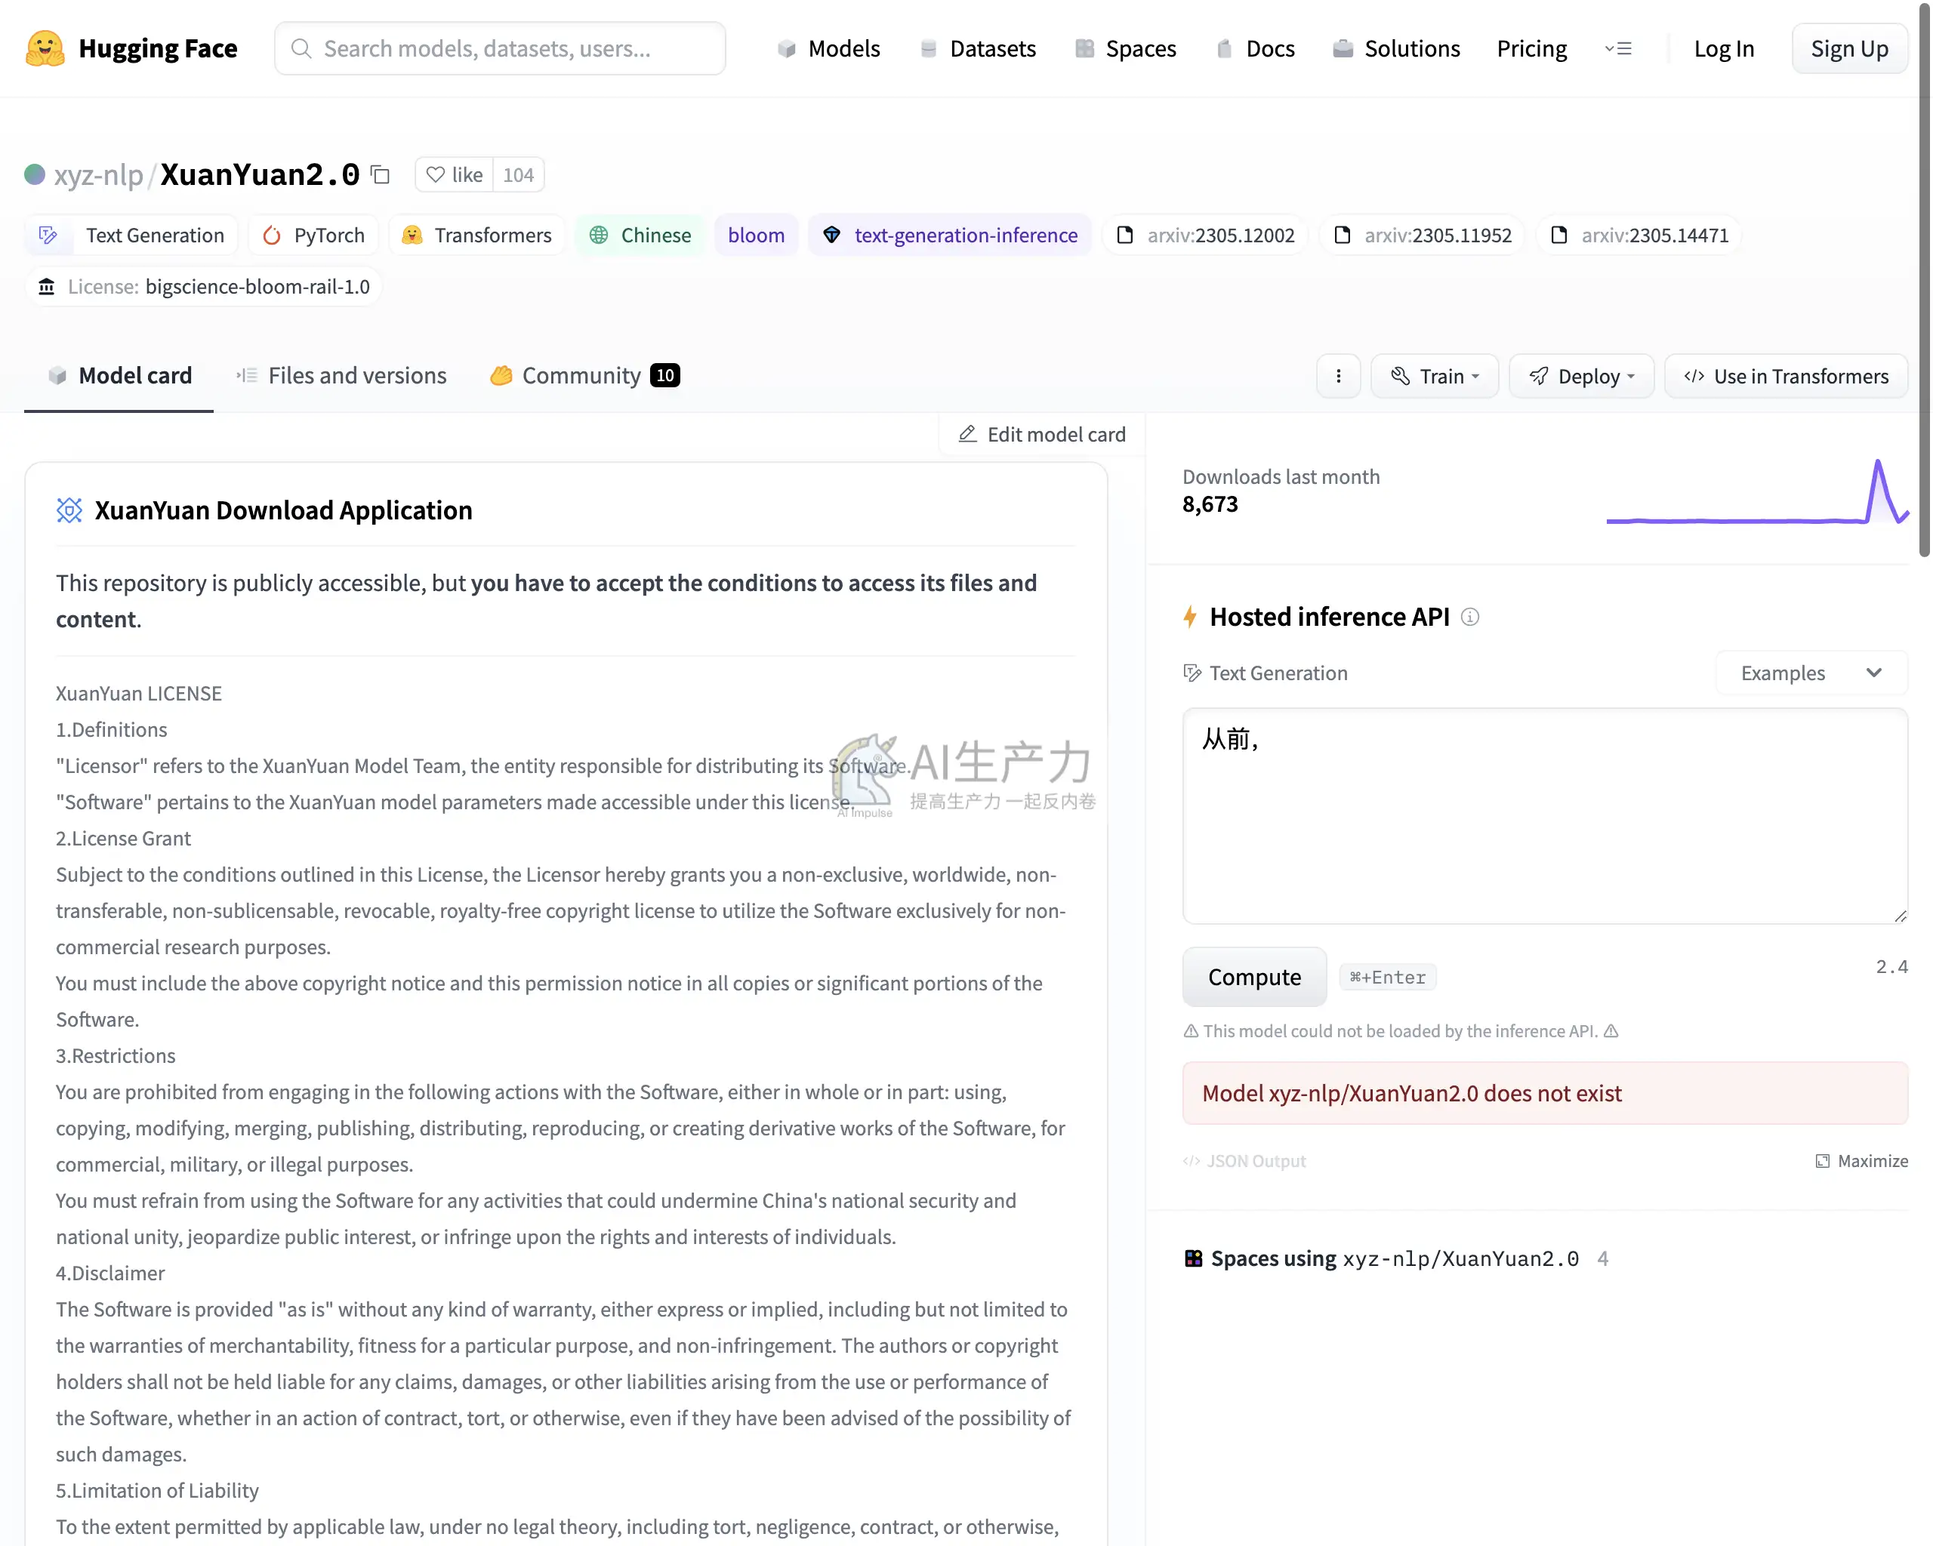This screenshot has height=1546, width=1933.
Task: Expand the navigation overflow menu
Action: [1618, 48]
